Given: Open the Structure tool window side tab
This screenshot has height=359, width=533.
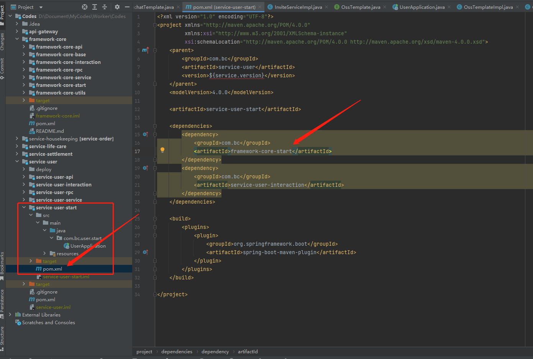Looking at the screenshot, I should [2, 338].
